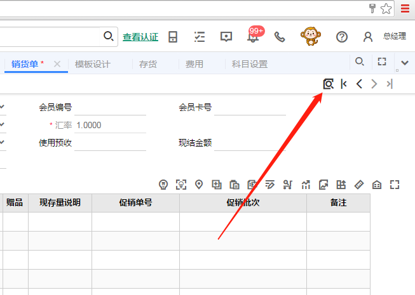The image size is (415, 295).
Task: Open the calculator icon next to 查看认证
Action: 173,37
